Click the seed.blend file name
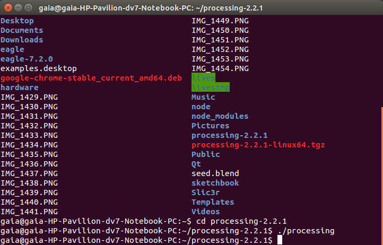This screenshot has height=245, width=383. (x=215, y=173)
